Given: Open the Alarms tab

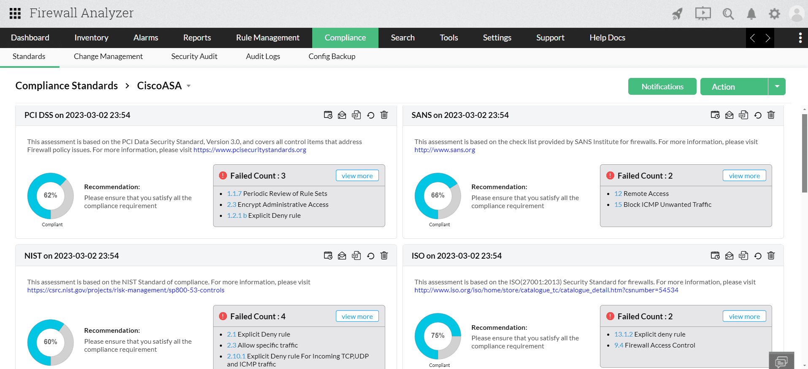Looking at the screenshot, I should (x=146, y=38).
